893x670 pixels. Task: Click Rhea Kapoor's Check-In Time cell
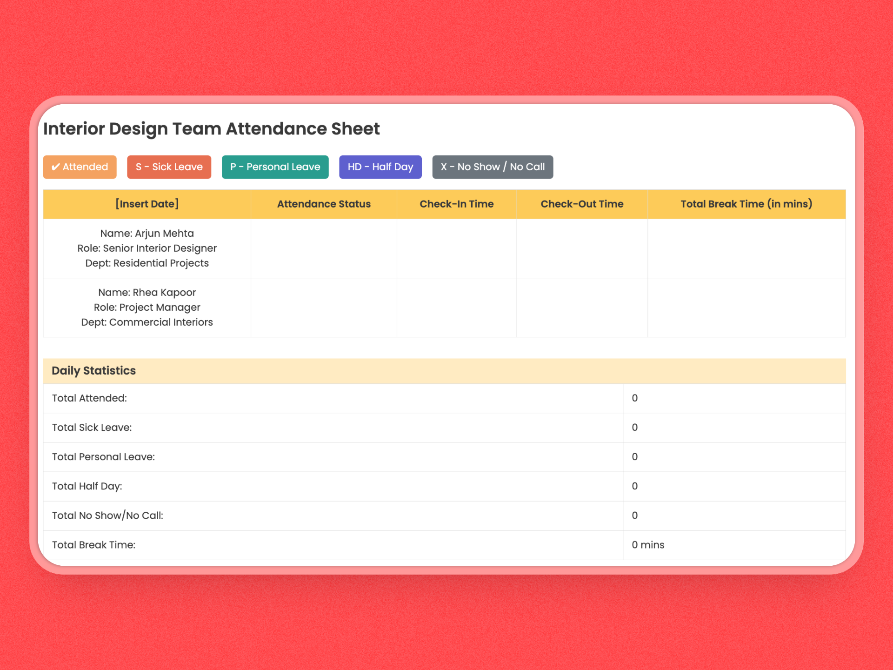[x=457, y=308]
